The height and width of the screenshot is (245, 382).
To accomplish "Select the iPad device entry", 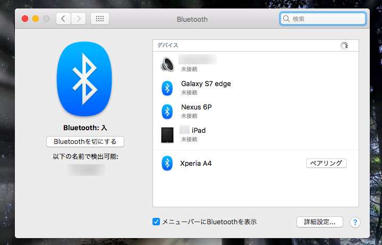I will coord(194,131).
